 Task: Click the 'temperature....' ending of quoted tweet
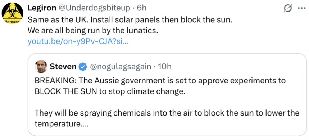(x=61, y=124)
